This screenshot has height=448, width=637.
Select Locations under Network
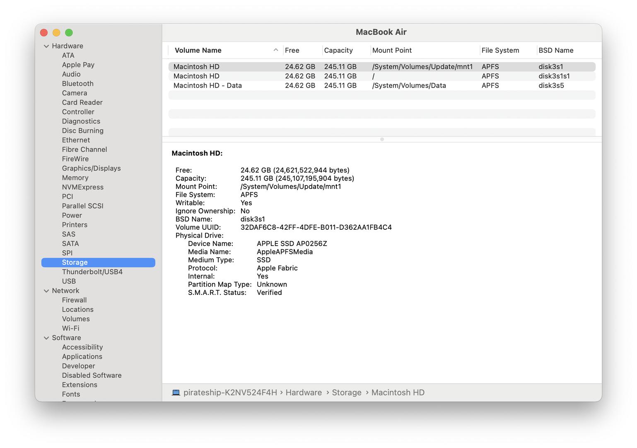[x=78, y=309]
